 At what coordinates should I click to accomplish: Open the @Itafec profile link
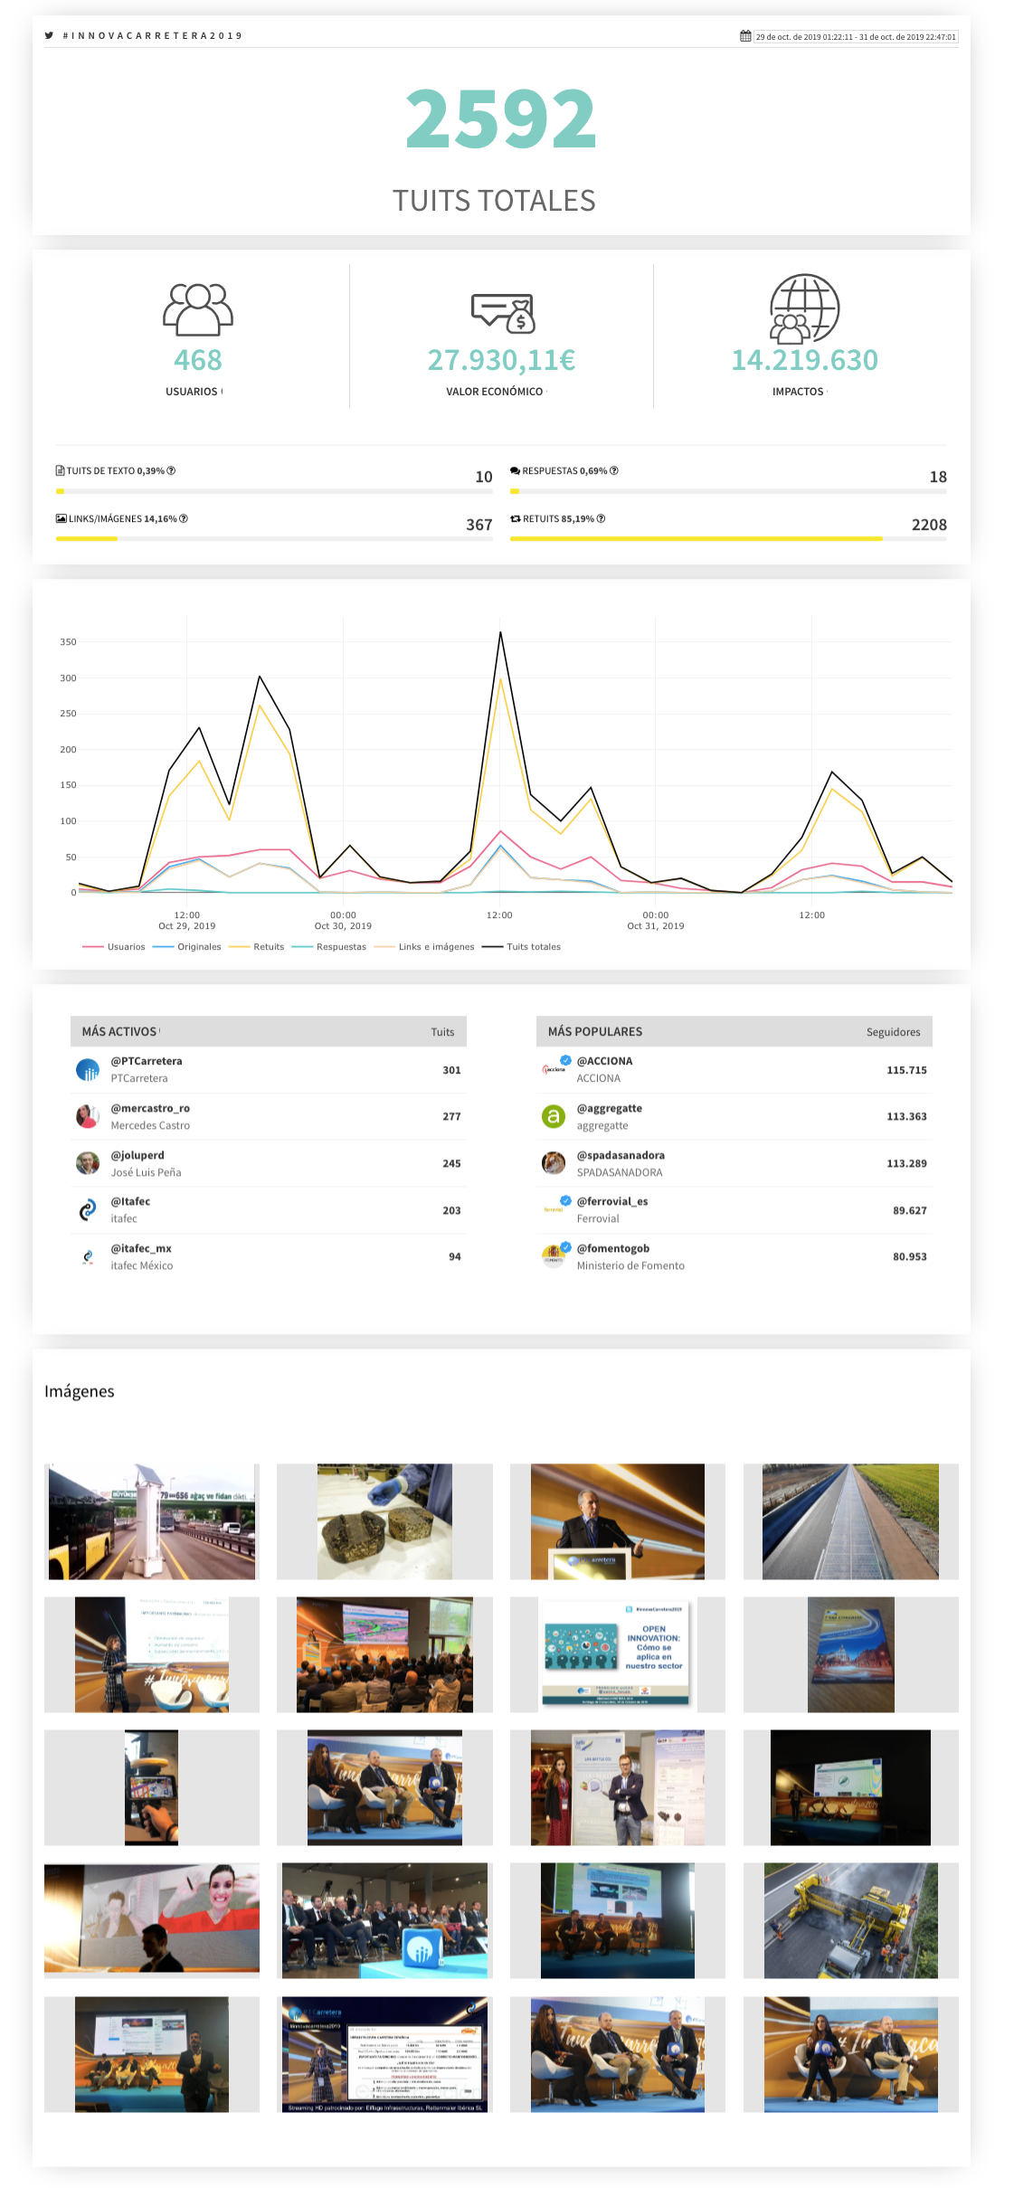tap(130, 1201)
